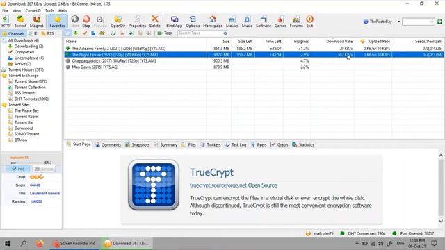Open the Tools menu
445x250 pixels.
(x=49, y=11)
